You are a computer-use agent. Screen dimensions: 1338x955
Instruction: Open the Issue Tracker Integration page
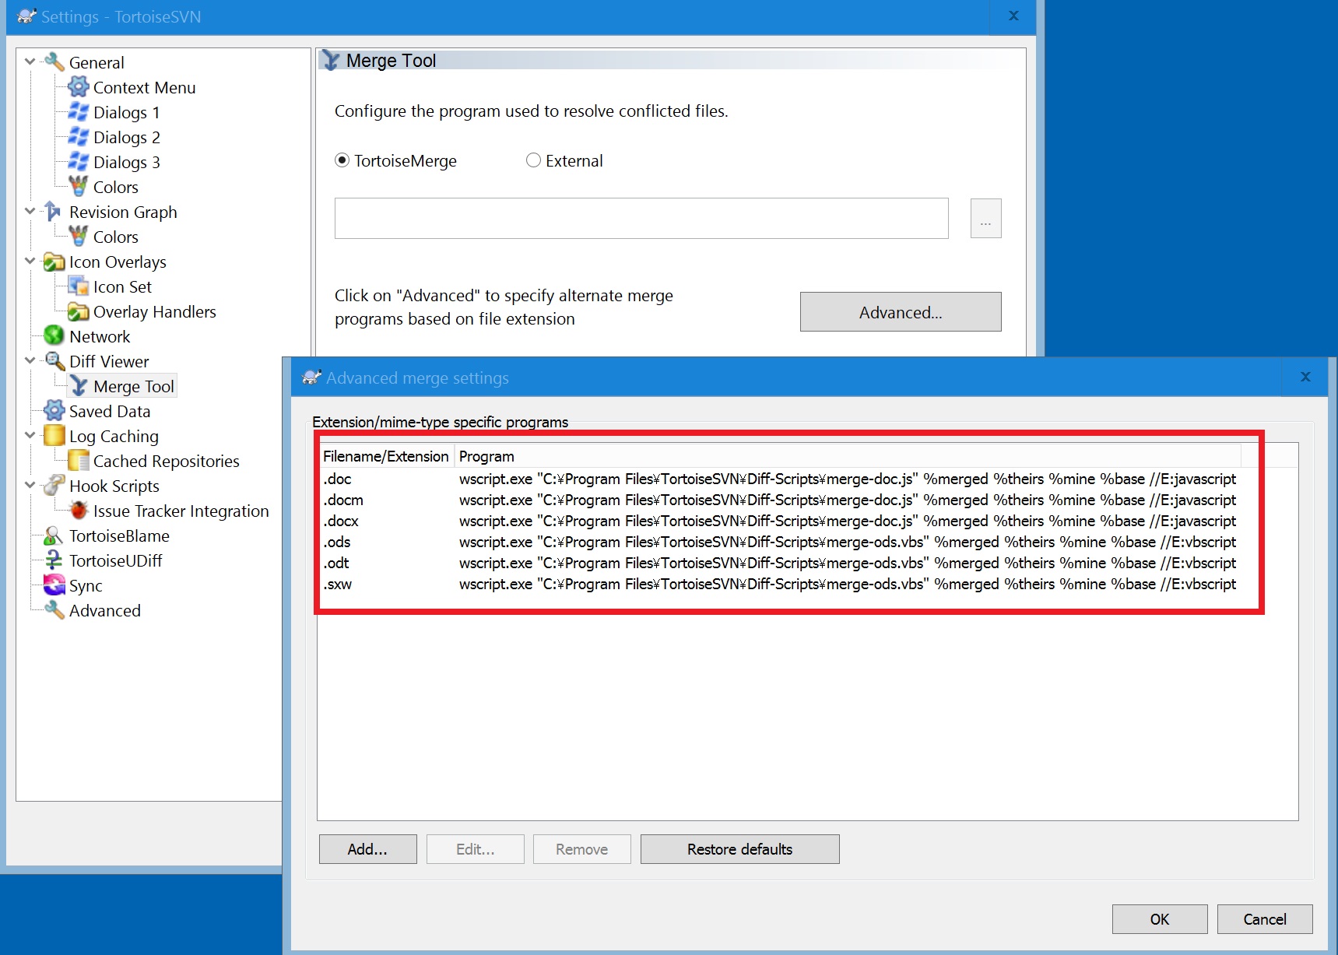tap(181, 511)
